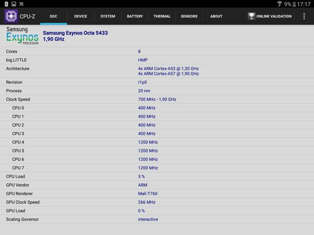Select the Mali-T760 renderer value
314x235 pixels.
(148, 194)
